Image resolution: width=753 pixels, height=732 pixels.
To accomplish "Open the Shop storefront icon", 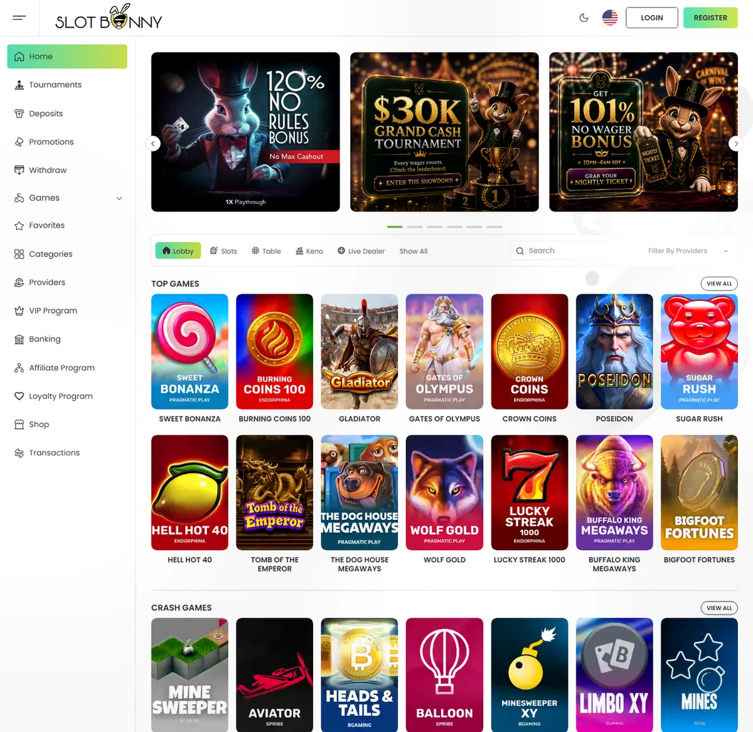I will [19, 425].
